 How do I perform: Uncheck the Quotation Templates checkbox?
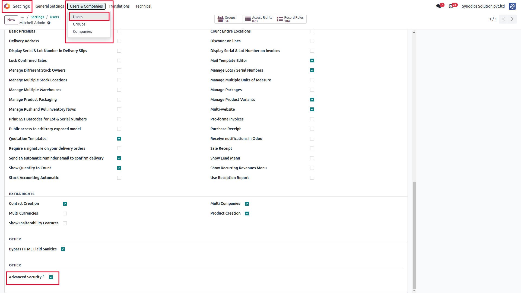point(119,139)
